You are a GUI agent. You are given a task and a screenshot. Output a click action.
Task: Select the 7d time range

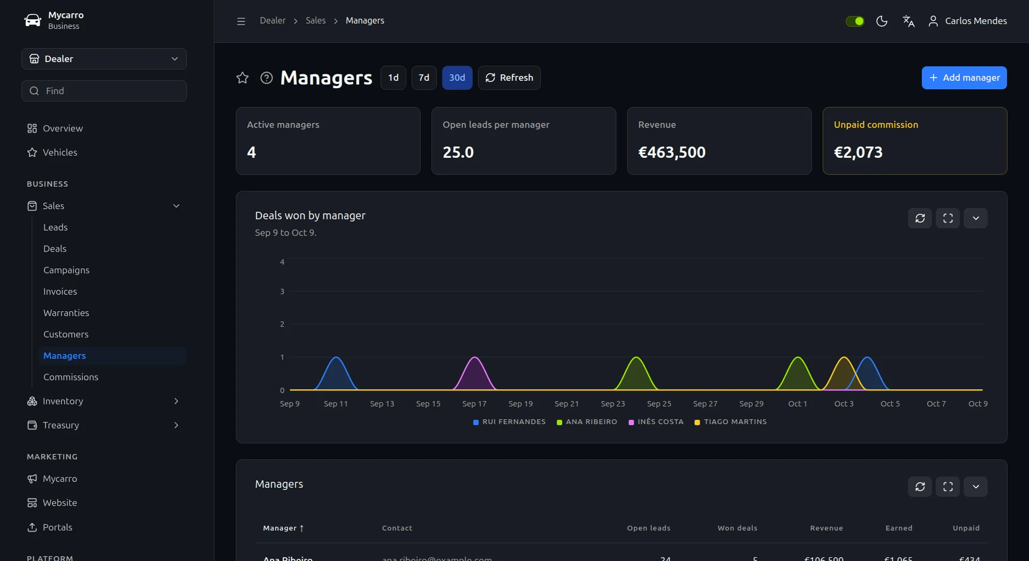pos(424,78)
